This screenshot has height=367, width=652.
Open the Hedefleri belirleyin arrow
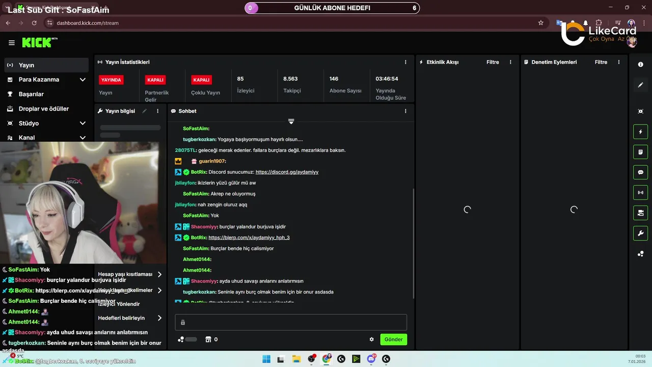[159, 318]
